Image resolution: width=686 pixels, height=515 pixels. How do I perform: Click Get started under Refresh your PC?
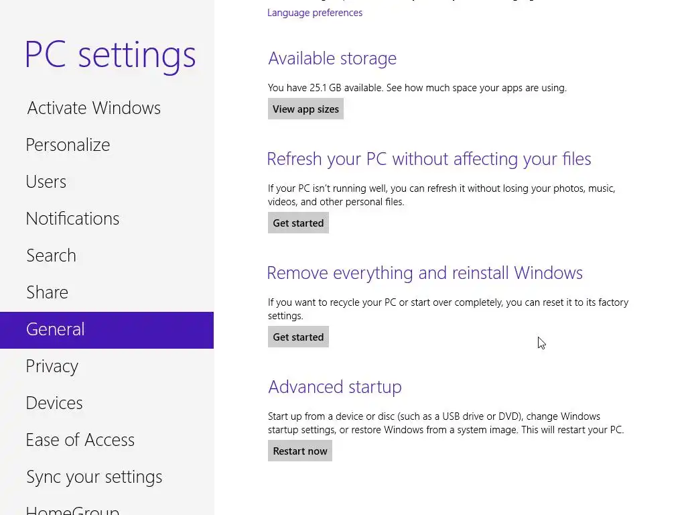click(x=298, y=223)
